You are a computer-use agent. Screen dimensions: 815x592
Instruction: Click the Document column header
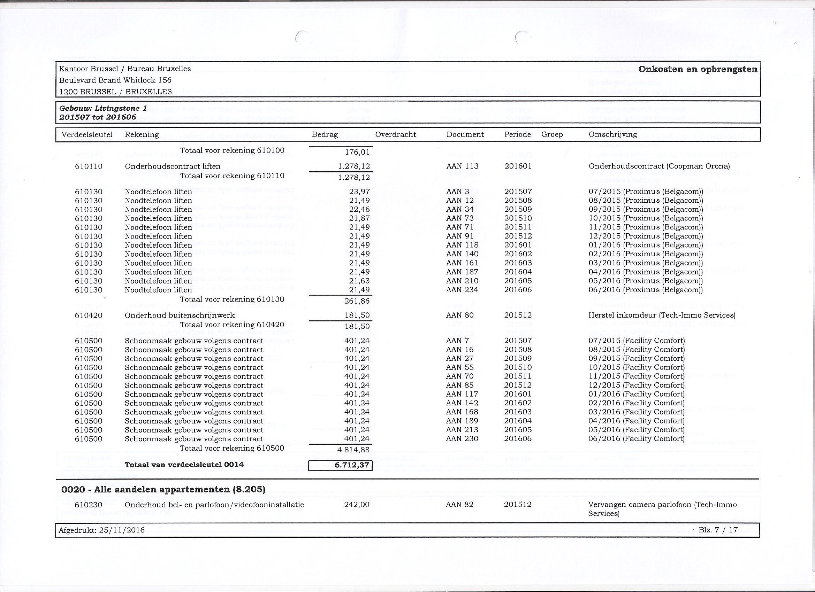coord(465,135)
